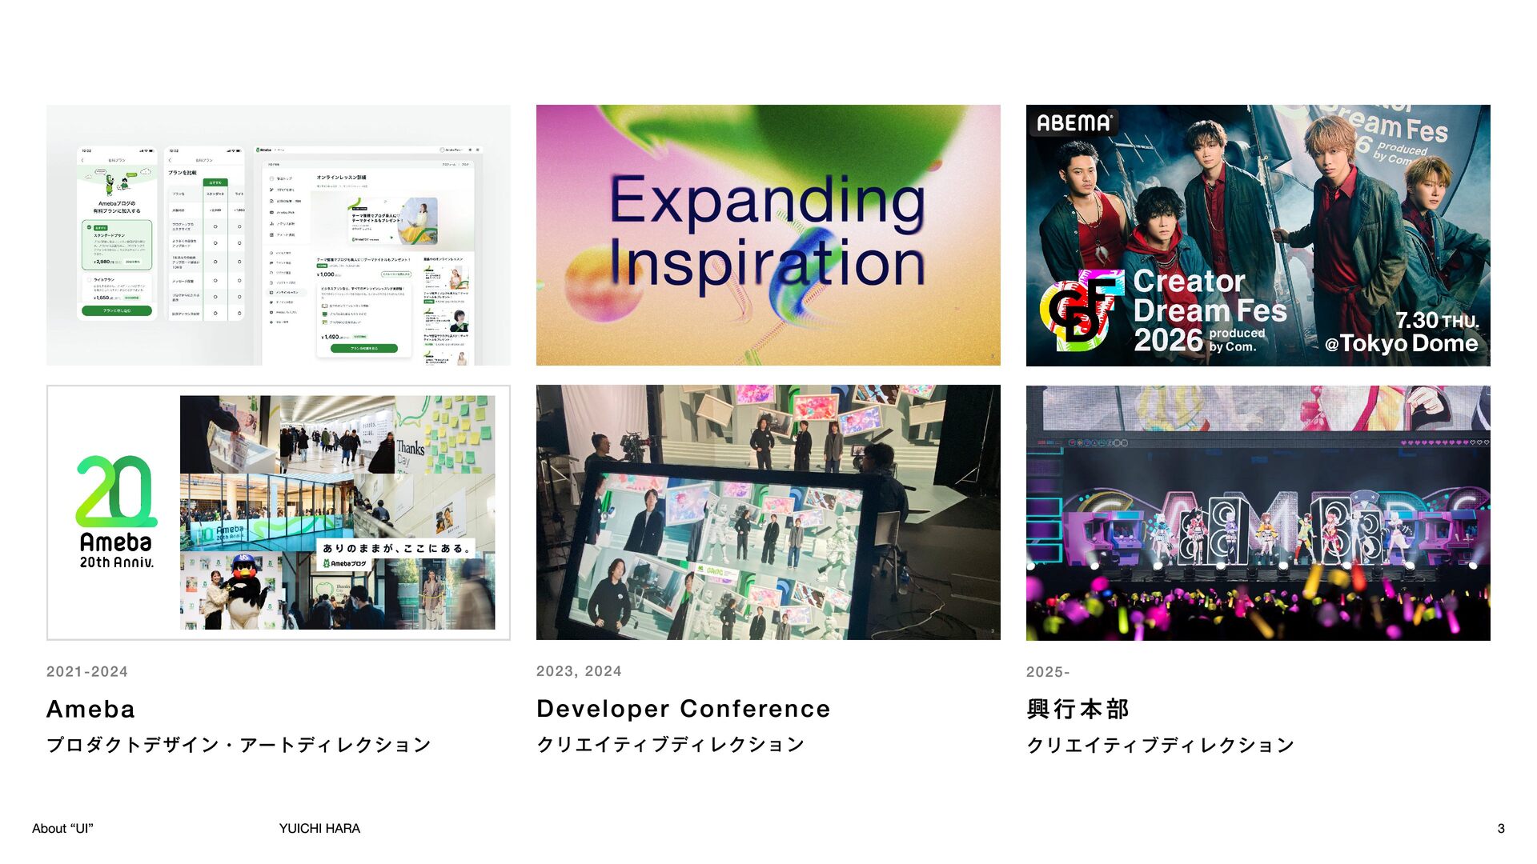Click the "興行本部" heading
Image resolution: width=1537 pixels, height=864 pixels.
click(x=1078, y=709)
